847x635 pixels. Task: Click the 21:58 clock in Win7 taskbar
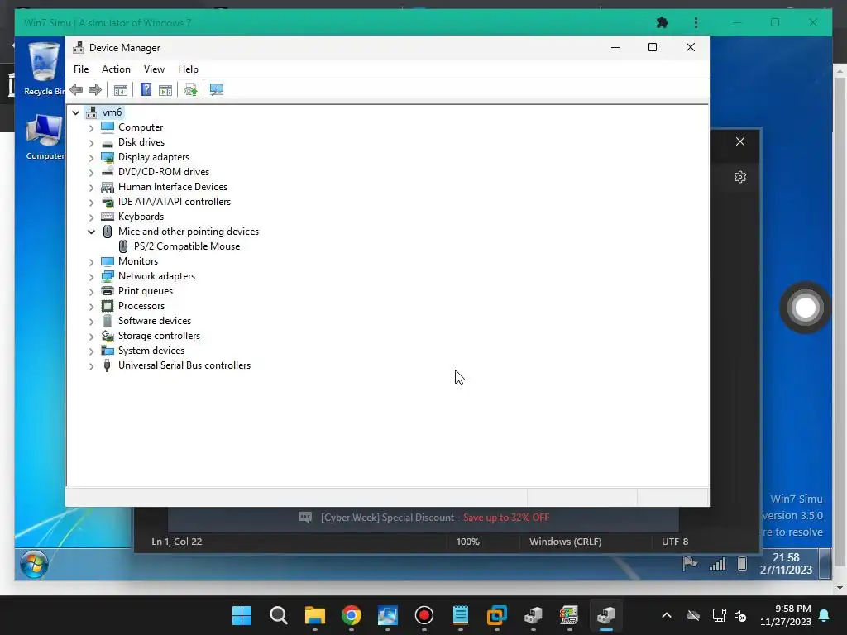pos(786,564)
